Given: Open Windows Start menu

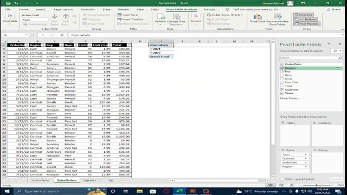Looking at the screenshot, I should click(7, 191).
